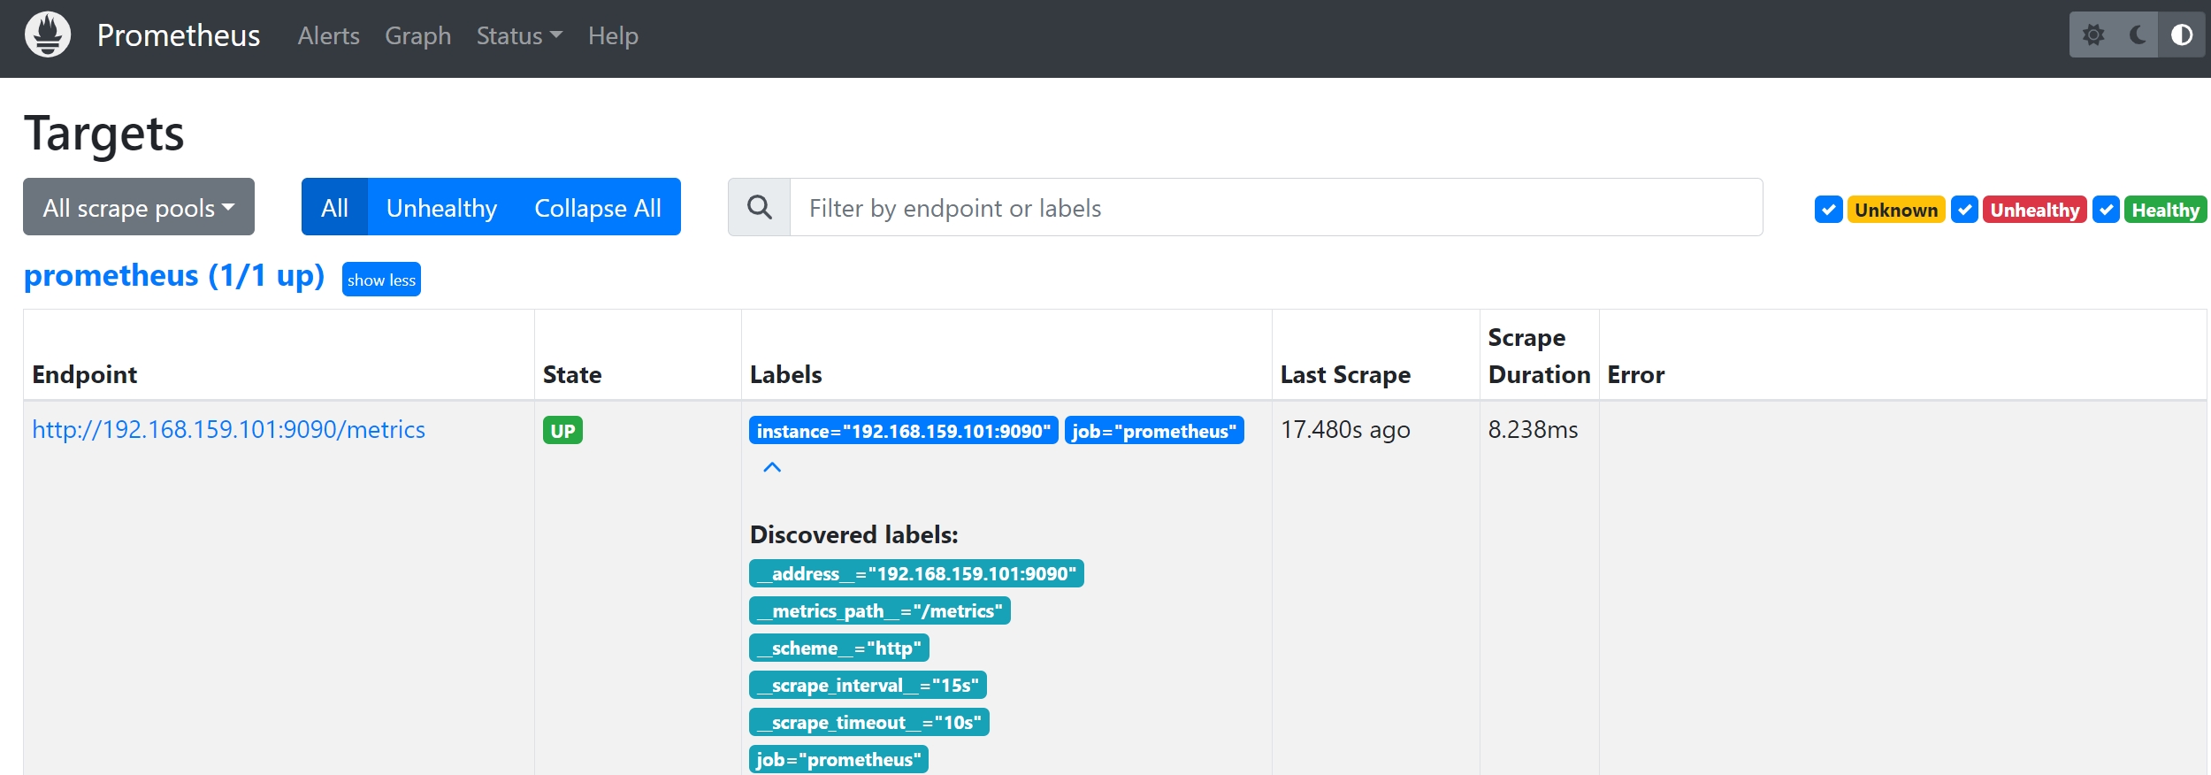Click the State column header

click(x=572, y=375)
